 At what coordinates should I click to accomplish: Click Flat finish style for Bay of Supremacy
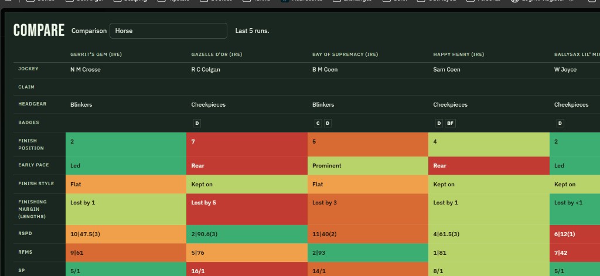pyautogui.click(x=368, y=184)
